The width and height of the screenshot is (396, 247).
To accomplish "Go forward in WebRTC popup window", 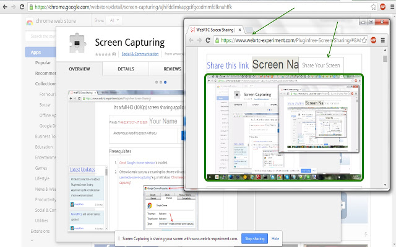I will [x=199, y=40].
